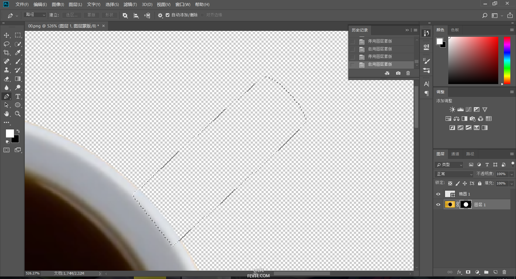Screen dimensions: 516x279
Task: Select the Clone Stamp tool
Action: click(x=7, y=70)
